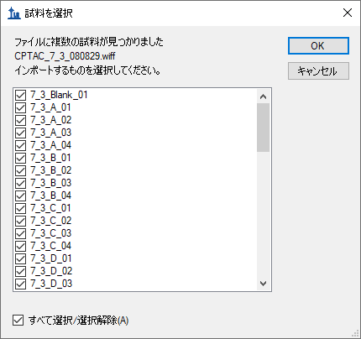Toggle the 7_3_A_03 checkbox
This screenshot has width=361, height=339.
tap(20, 133)
